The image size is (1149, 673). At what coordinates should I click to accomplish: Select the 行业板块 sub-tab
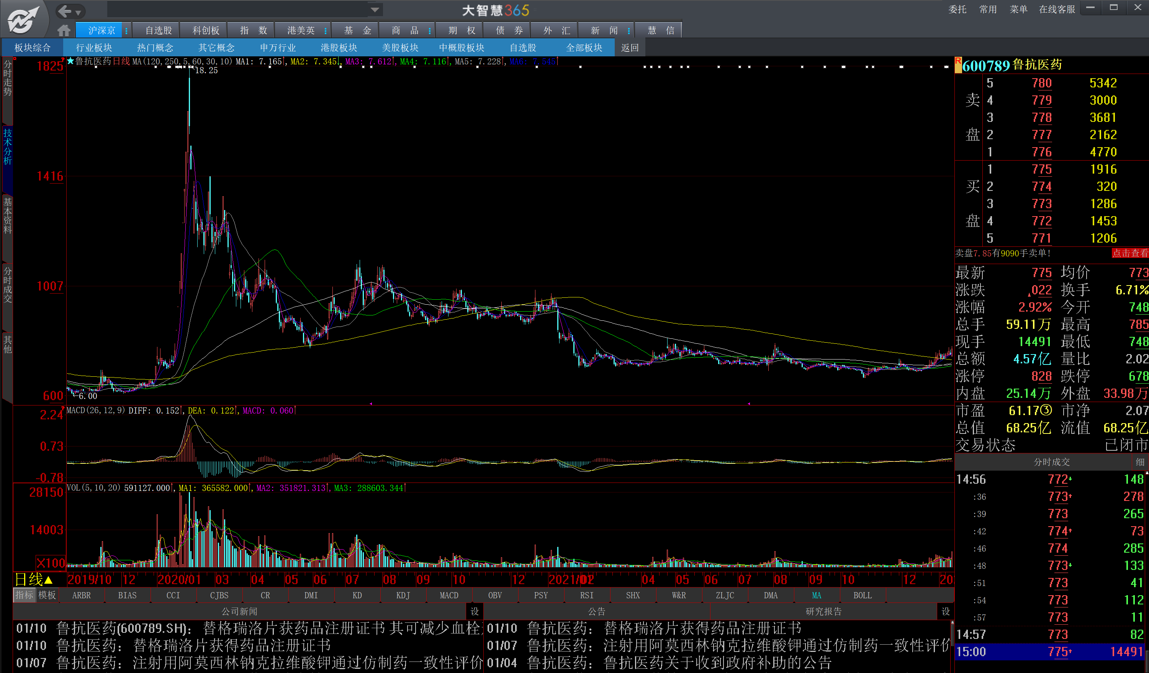[x=94, y=48]
